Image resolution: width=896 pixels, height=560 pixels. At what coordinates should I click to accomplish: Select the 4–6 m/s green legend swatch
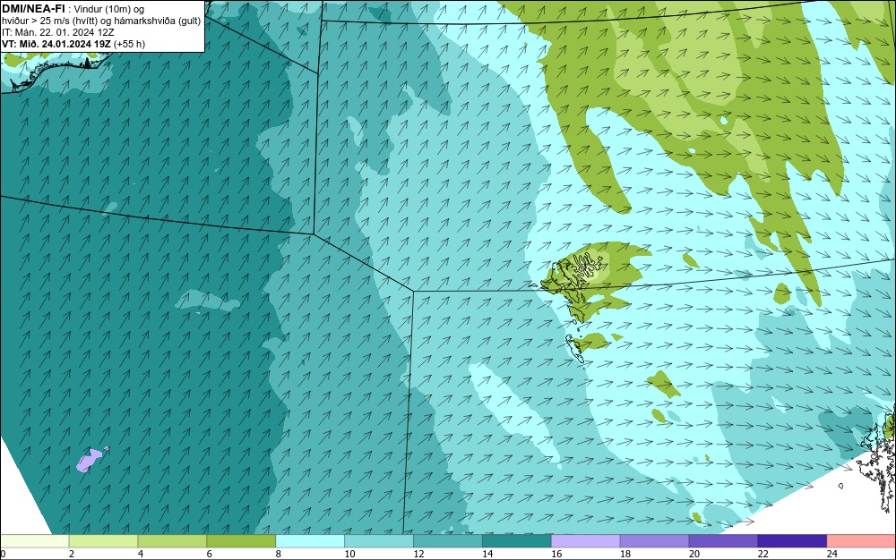(x=172, y=541)
